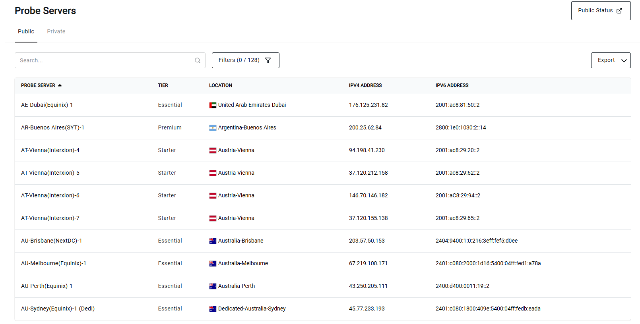Select the Public tab
The image size is (640, 324).
tap(26, 31)
